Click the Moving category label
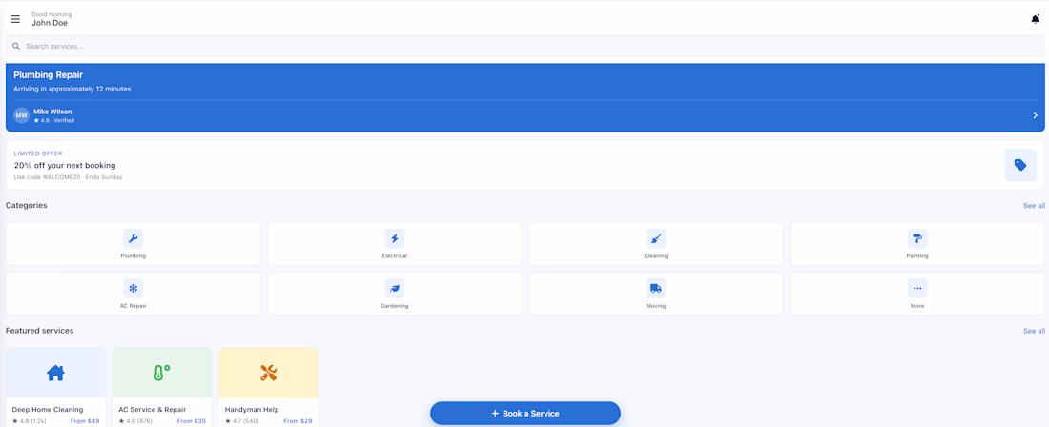 click(656, 305)
